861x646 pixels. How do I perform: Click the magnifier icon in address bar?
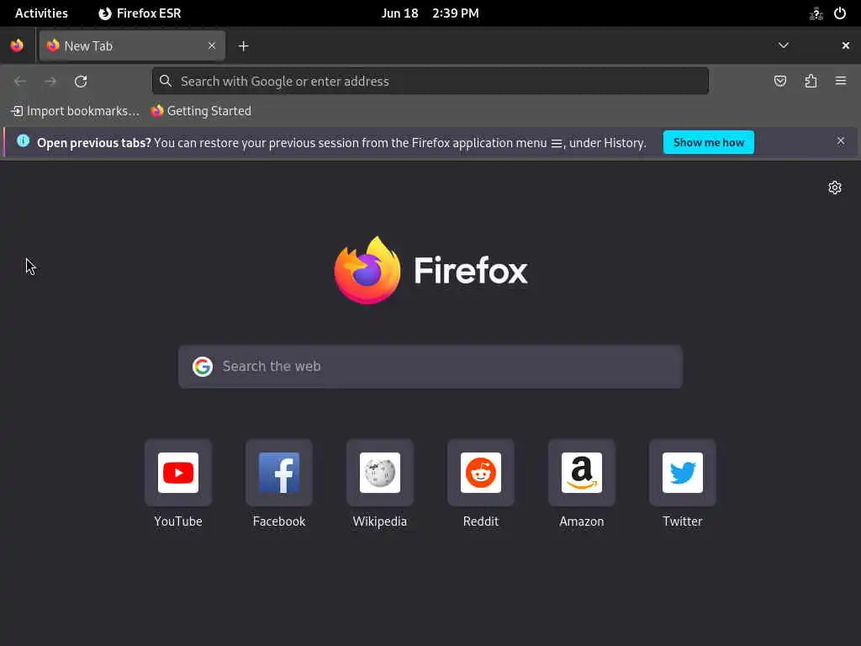click(x=166, y=82)
